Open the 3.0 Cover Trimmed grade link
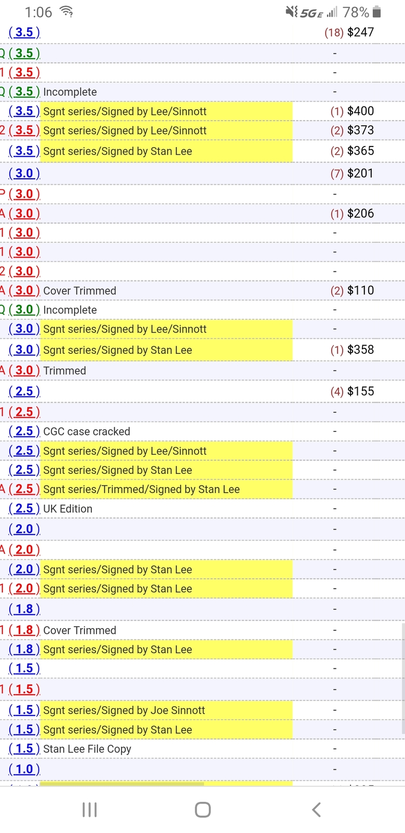The height and width of the screenshot is (833, 405). click(24, 290)
